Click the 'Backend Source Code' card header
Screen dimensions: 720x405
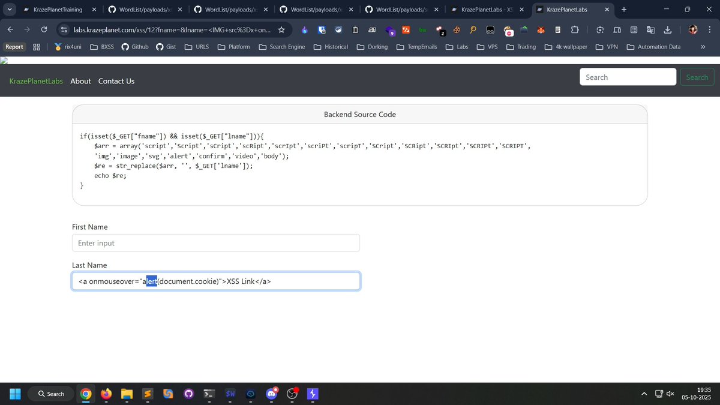point(360,114)
